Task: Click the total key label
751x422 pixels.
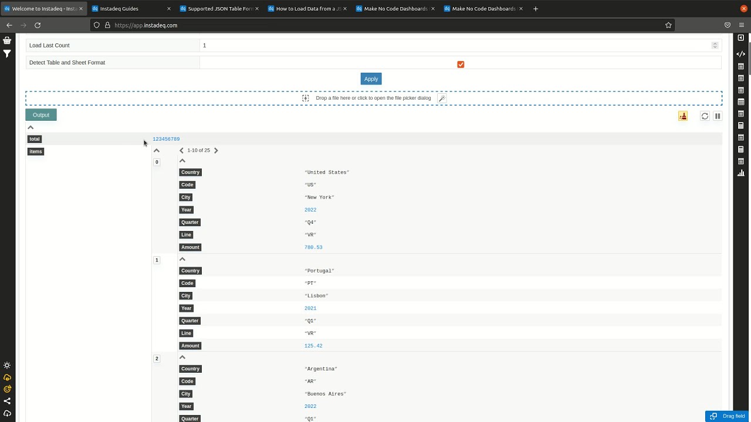Action: (35, 139)
